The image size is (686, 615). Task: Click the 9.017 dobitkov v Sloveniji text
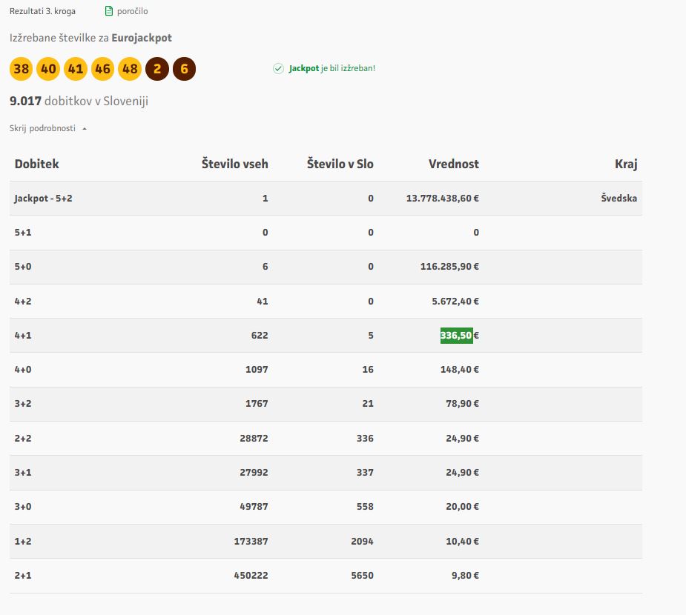[x=79, y=101]
